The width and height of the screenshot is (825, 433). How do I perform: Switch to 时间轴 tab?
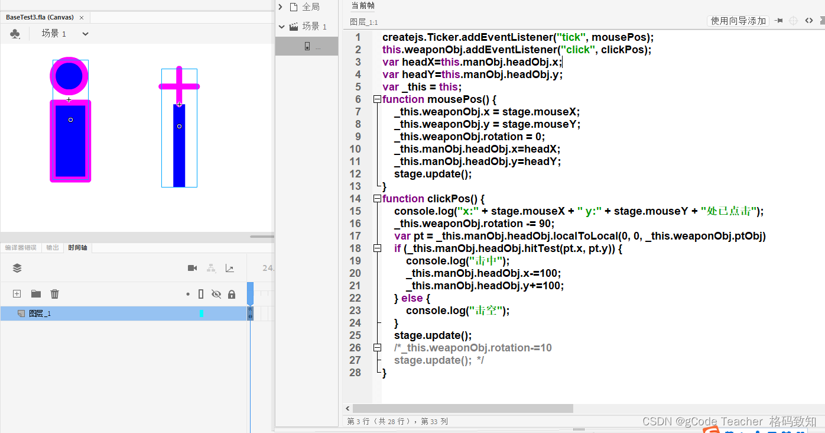pos(77,248)
